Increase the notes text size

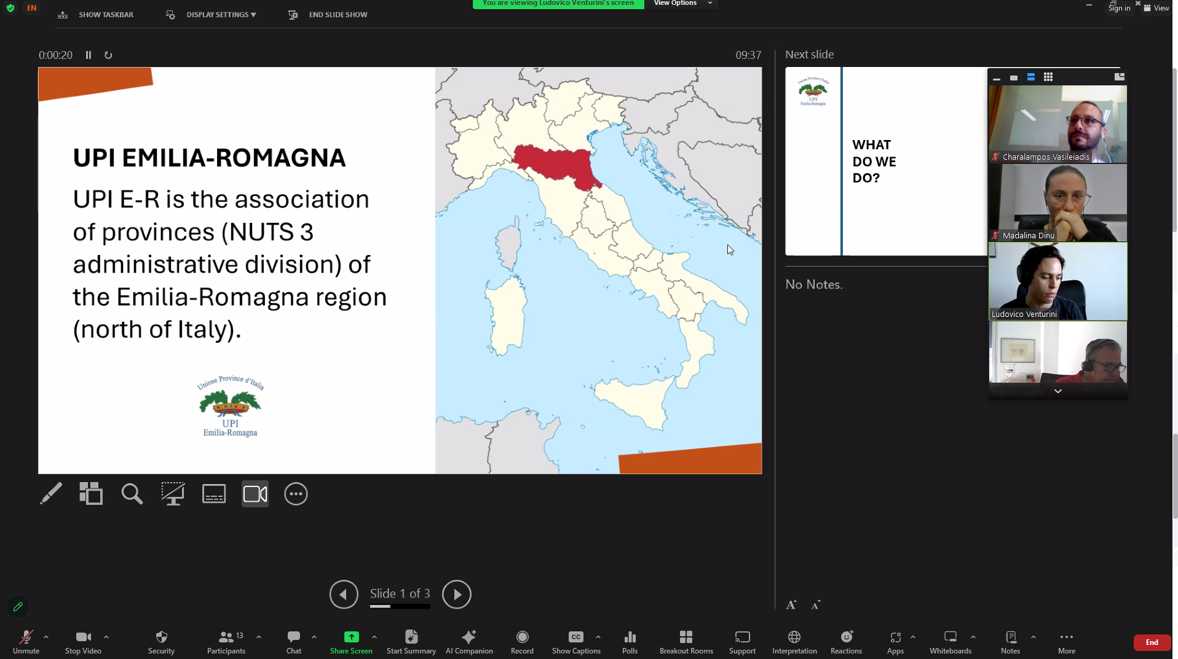click(x=791, y=605)
